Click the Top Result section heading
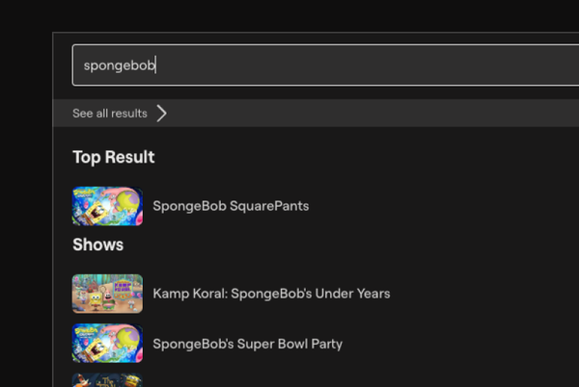Viewport: 579px width, 387px height. point(113,157)
